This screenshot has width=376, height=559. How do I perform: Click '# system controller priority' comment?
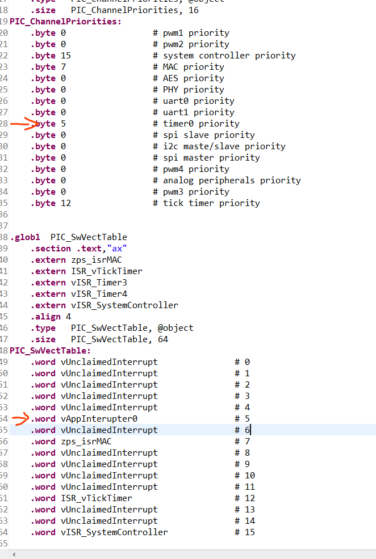pos(224,56)
